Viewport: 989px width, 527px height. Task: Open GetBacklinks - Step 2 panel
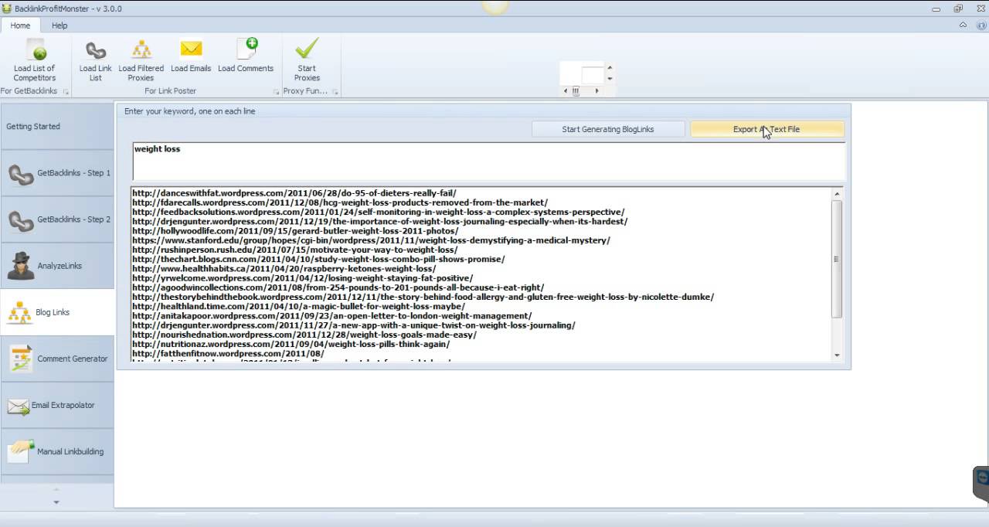57,219
